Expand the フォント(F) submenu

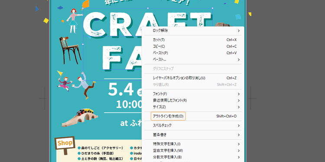pyautogui.click(x=193, y=94)
